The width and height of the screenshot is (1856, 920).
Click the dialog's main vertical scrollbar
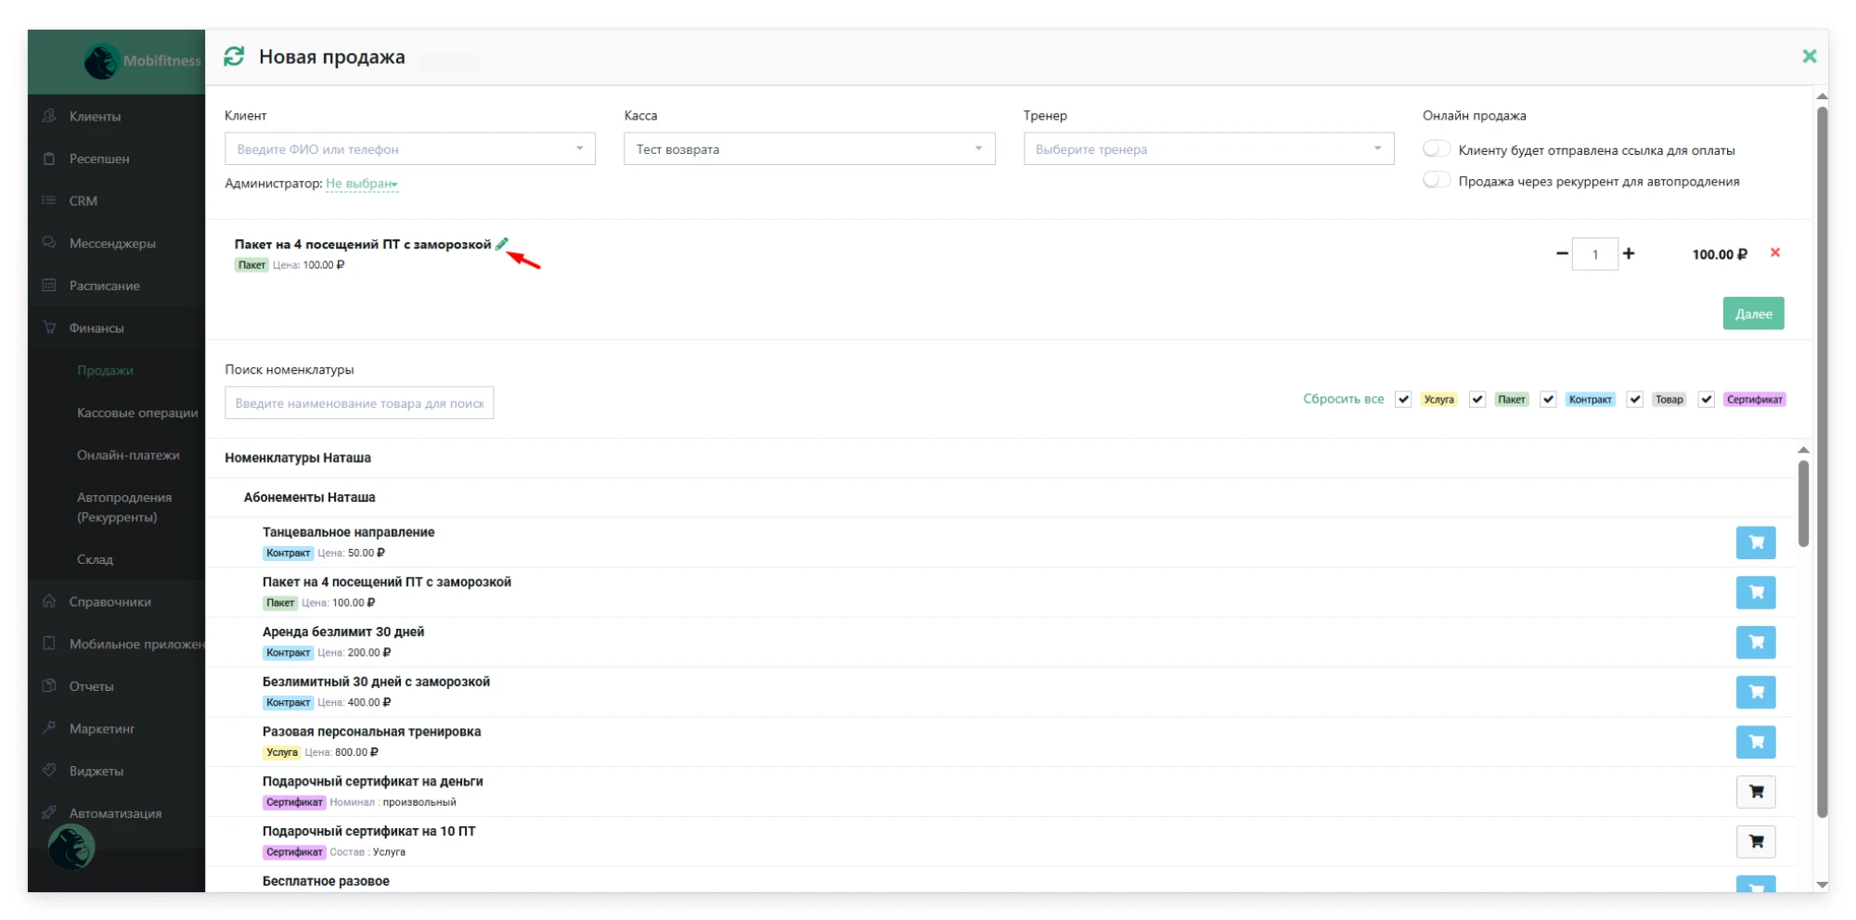pyautogui.click(x=1822, y=462)
